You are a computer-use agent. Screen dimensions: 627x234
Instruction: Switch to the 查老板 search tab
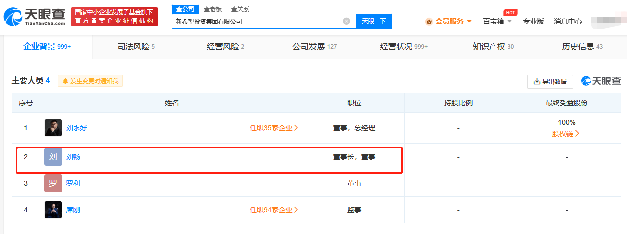point(213,9)
